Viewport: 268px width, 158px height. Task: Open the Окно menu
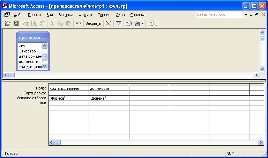(x=120, y=15)
